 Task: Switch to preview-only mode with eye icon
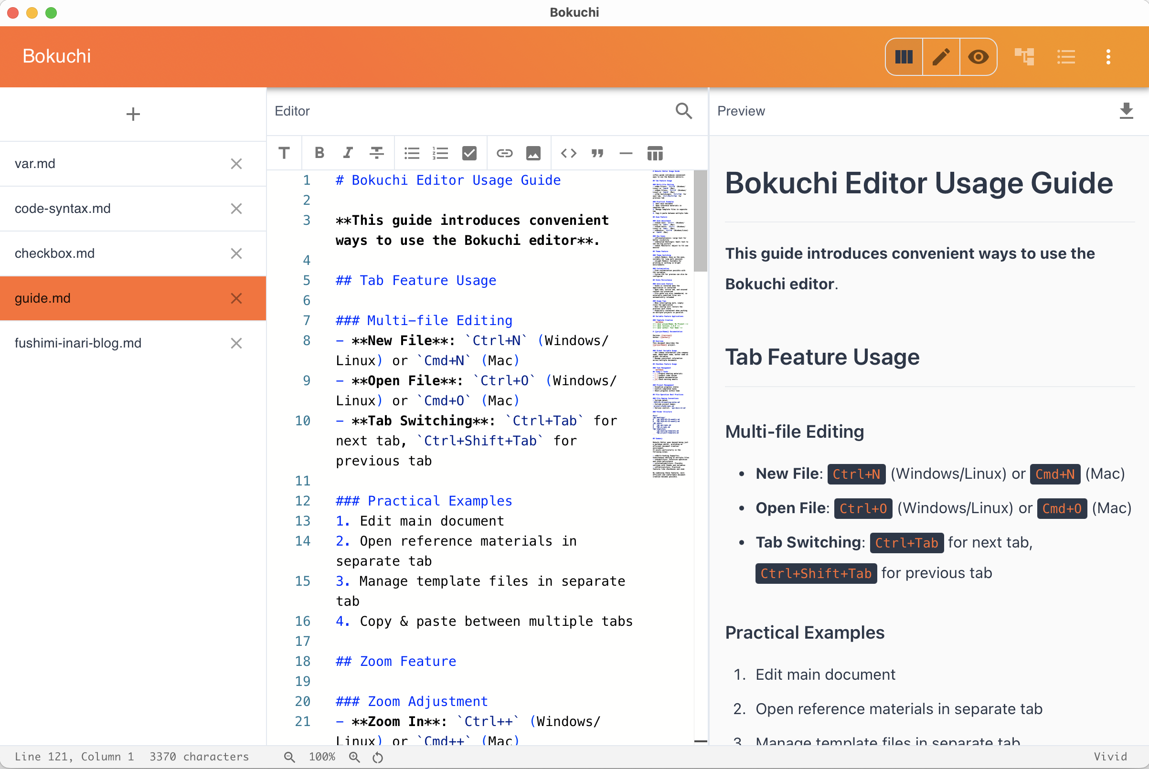978,56
